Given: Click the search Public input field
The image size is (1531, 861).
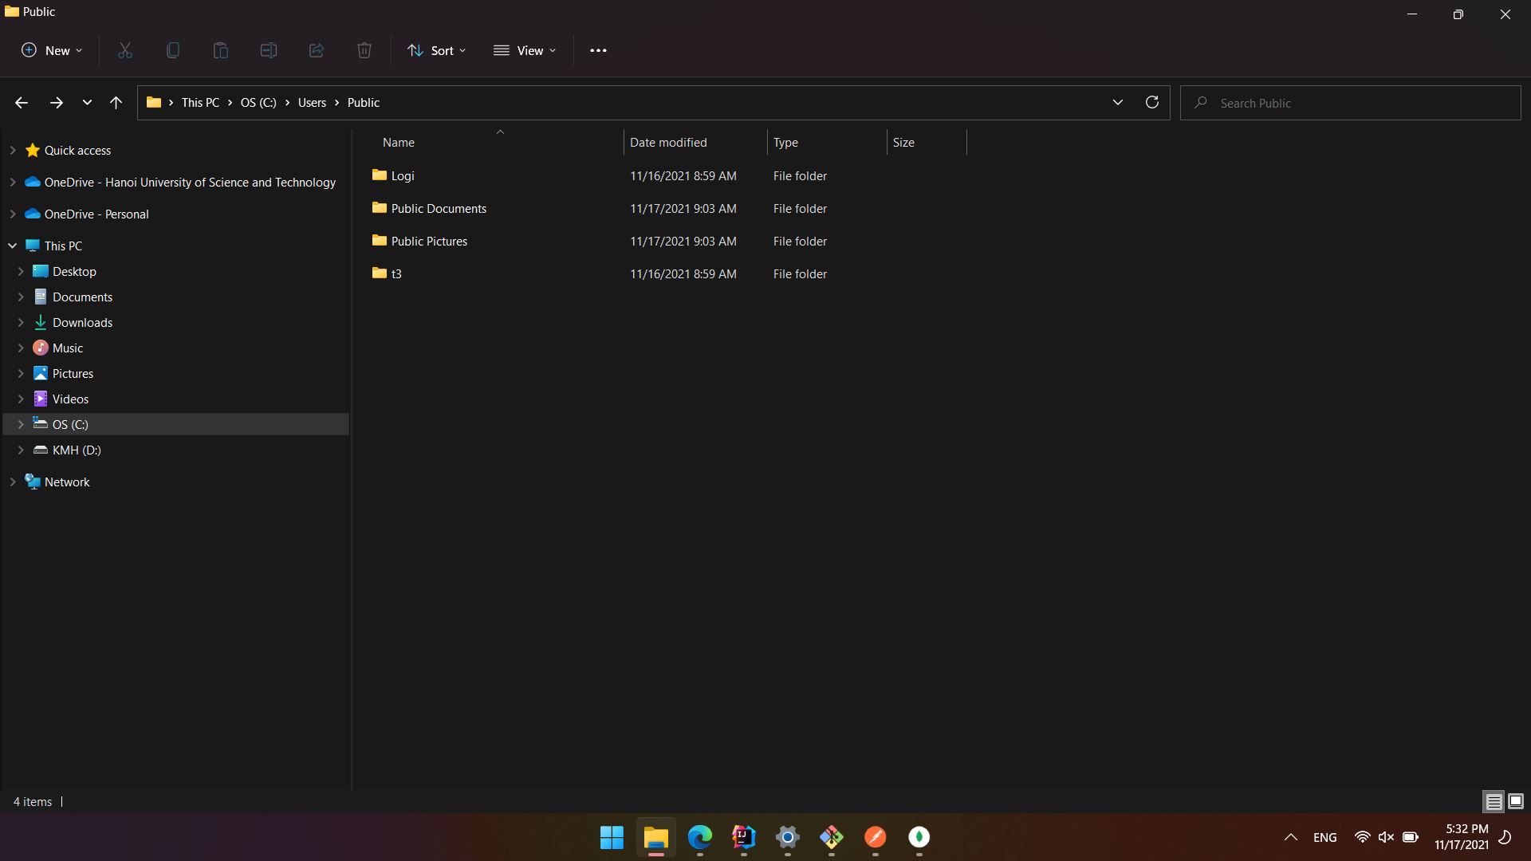Looking at the screenshot, I should [1357, 102].
